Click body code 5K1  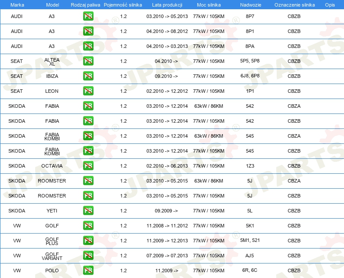point(250,226)
